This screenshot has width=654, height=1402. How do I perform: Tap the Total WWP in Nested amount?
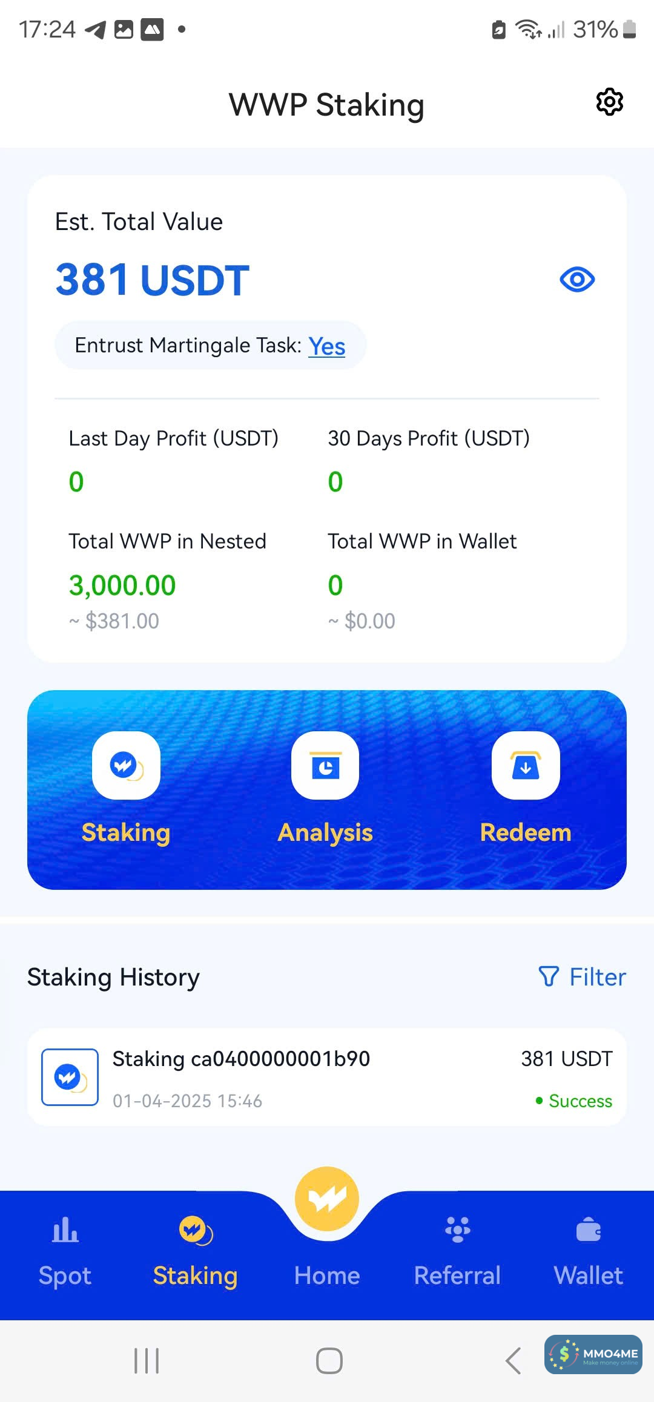(122, 585)
